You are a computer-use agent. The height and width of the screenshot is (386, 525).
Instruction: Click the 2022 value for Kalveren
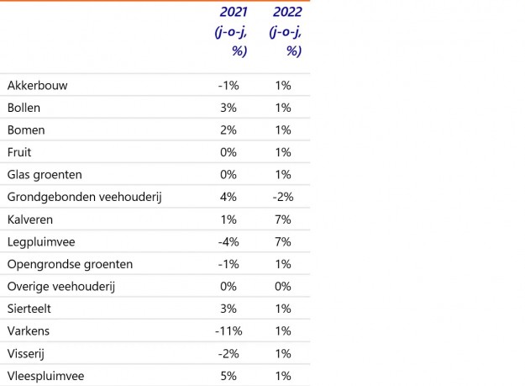tap(282, 219)
